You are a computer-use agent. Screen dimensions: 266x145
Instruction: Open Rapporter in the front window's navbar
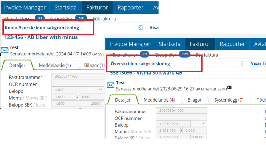coord(232,44)
